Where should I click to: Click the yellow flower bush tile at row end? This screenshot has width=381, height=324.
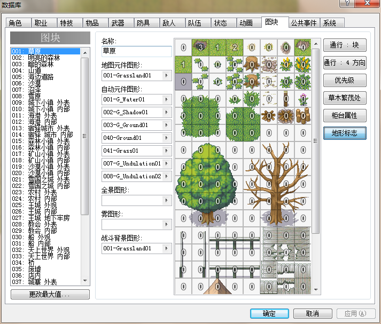tap(303, 65)
